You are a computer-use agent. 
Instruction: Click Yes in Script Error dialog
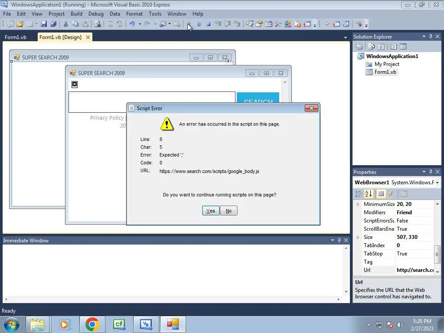click(211, 211)
